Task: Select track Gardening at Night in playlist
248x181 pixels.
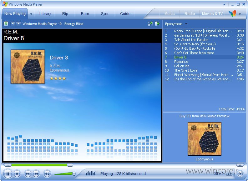Action: click(204, 35)
